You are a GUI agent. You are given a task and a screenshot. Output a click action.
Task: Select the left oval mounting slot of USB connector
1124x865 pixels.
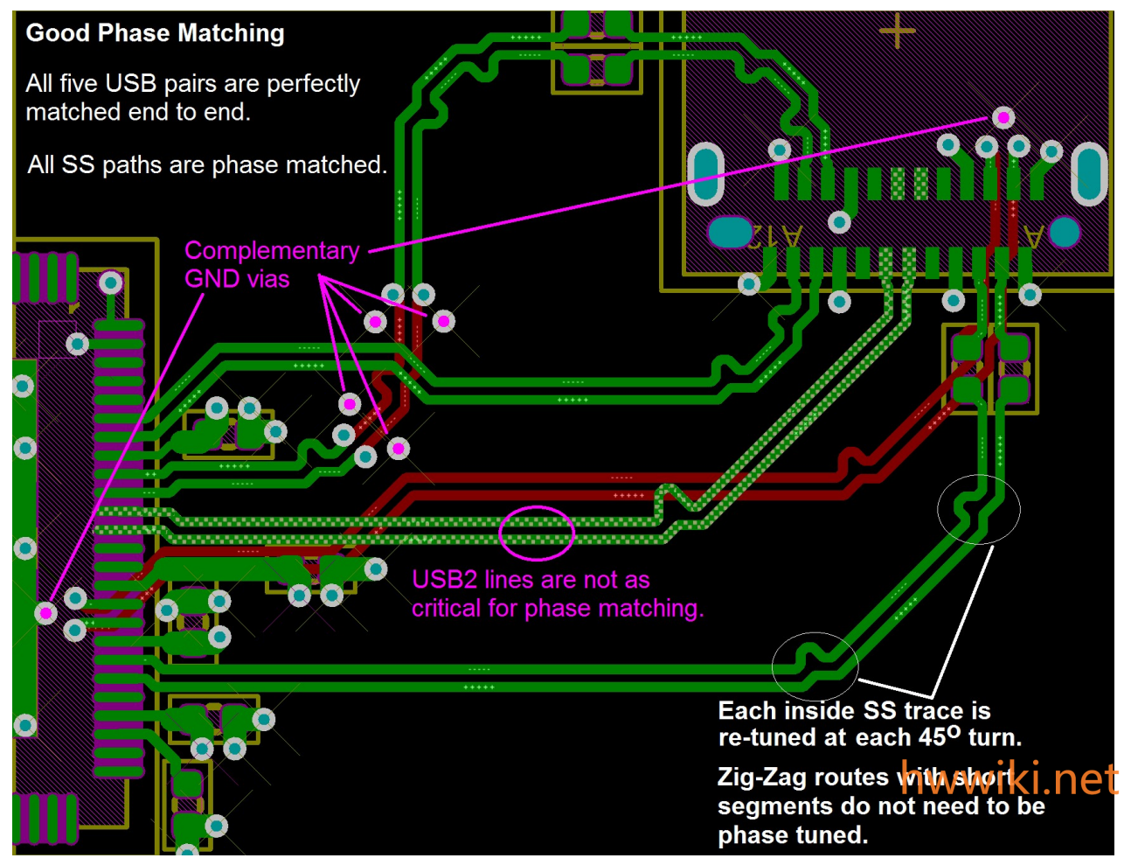tap(705, 174)
